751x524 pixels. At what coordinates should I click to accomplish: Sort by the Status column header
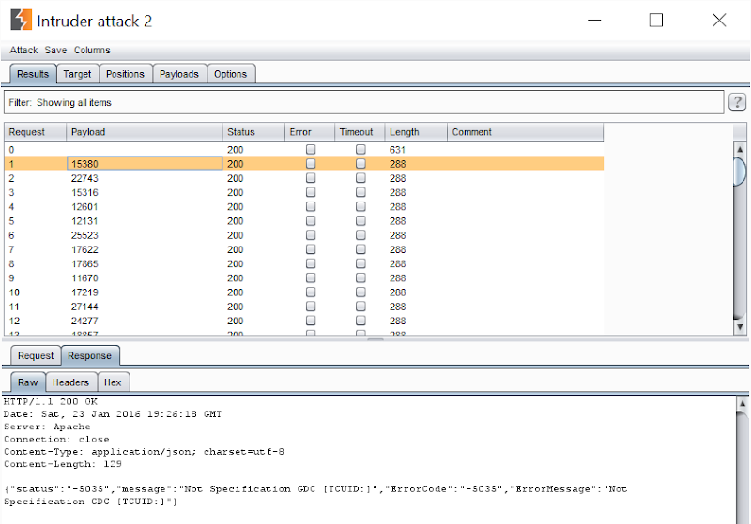coord(253,132)
